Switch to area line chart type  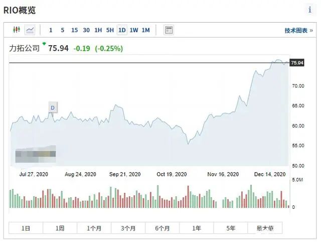[x=30, y=30]
